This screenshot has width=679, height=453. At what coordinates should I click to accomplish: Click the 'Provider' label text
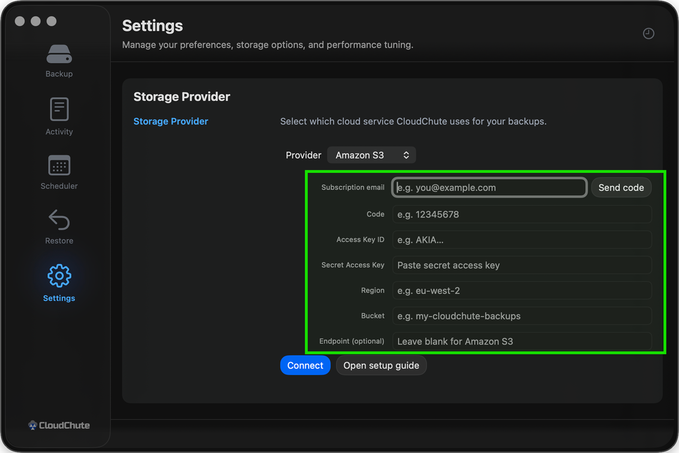[304, 155]
